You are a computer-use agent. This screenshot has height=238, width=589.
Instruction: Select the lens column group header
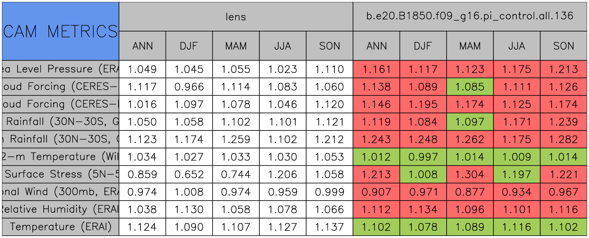coord(236,16)
